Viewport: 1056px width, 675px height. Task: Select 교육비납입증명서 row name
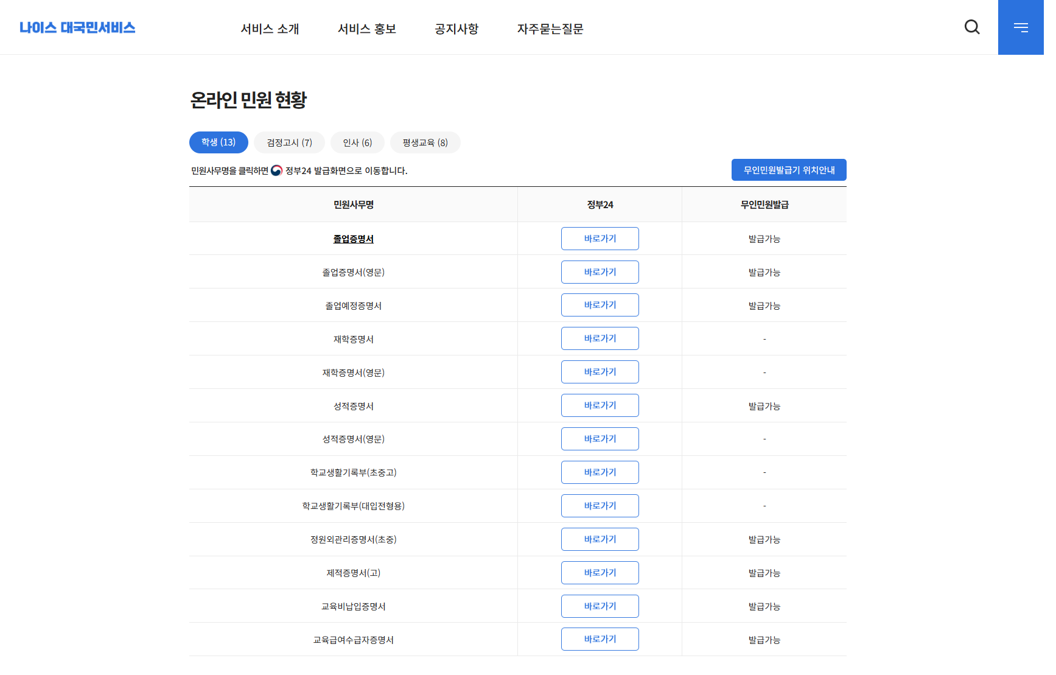(x=353, y=606)
